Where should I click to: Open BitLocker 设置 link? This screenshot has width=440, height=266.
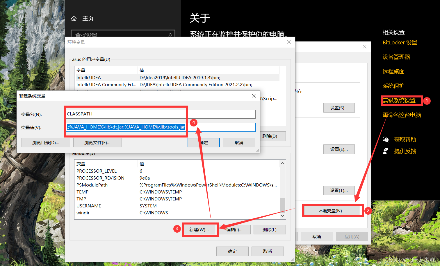tap(400, 42)
